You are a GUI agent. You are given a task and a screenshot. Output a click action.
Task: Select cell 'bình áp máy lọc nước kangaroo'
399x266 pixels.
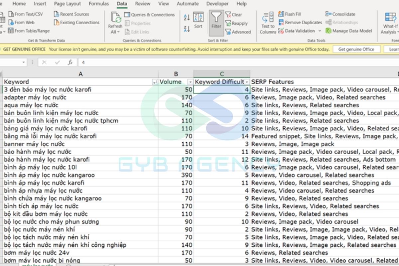click(x=80, y=175)
